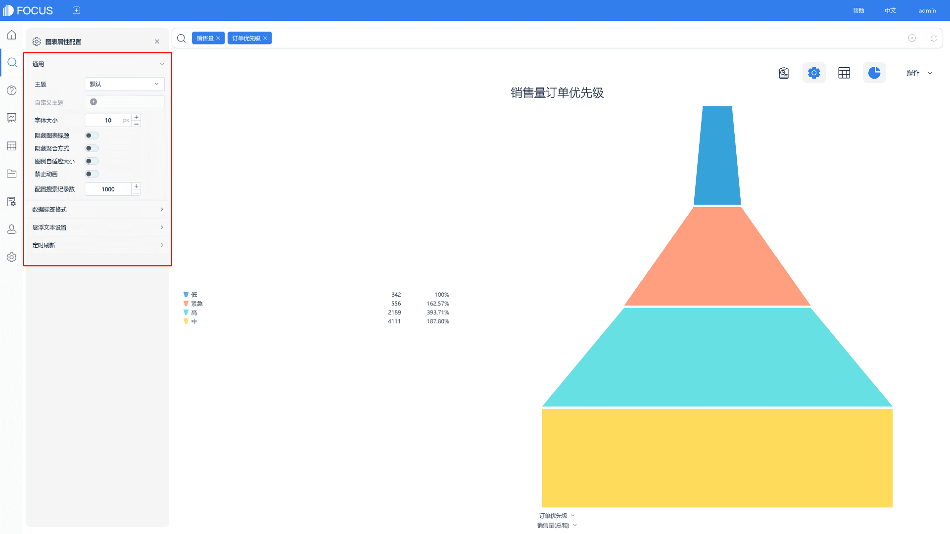
Task: Click the table view icon
Action: [844, 72]
